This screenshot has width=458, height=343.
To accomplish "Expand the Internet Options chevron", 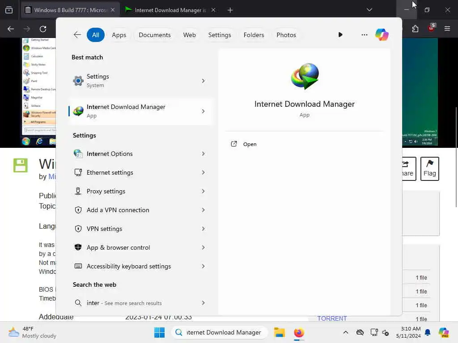I will pos(203,154).
